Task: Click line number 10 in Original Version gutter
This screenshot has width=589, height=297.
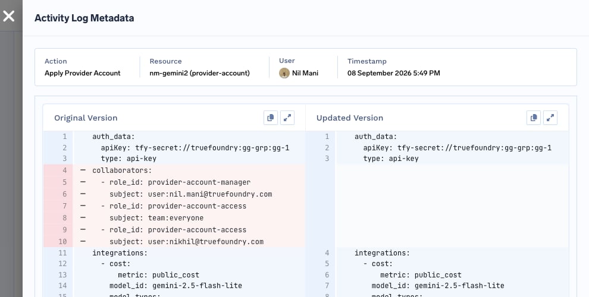Action: [62, 242]
